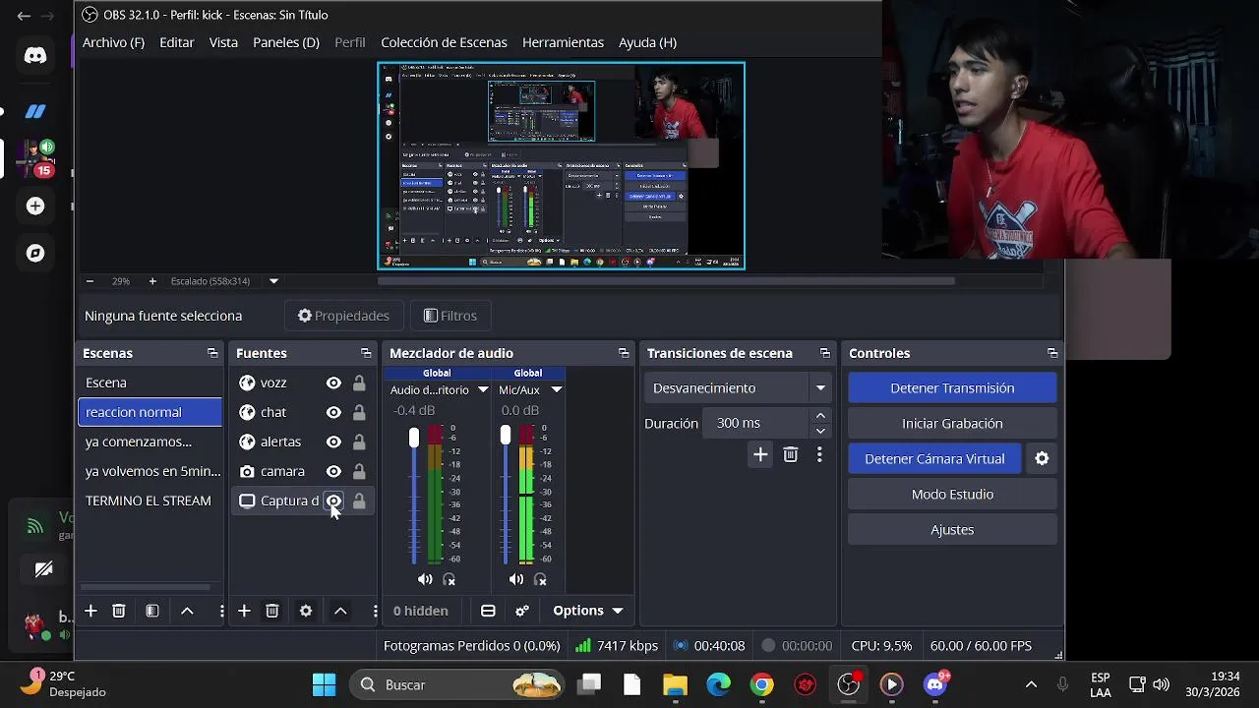Viewport: 1259px width, 708px height.
Task: Hide the camara source
Action: point(333,471)
